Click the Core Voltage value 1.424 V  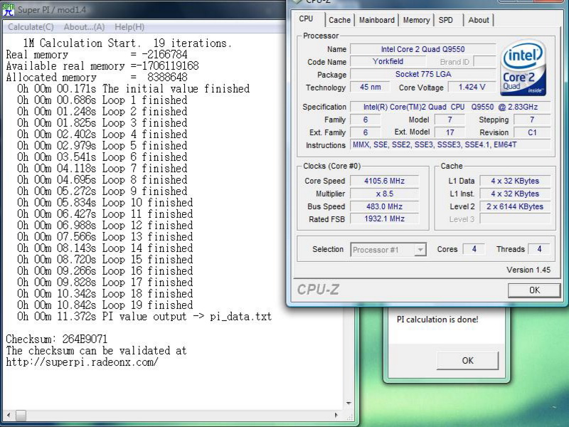(x=472, y=87)
